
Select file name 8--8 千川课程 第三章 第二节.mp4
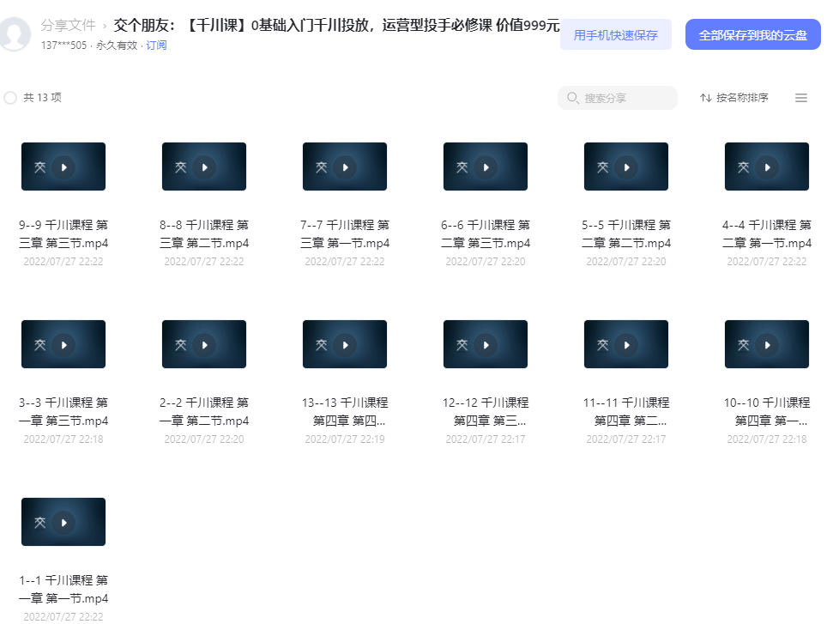click(x=204, y=233)
